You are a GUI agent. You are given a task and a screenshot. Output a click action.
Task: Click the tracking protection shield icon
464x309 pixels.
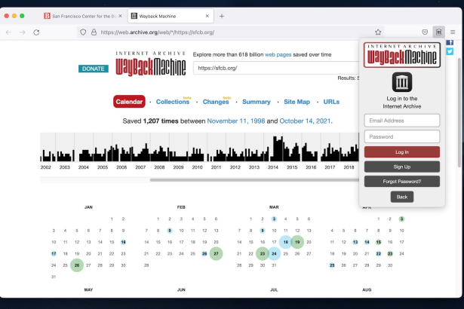83,32
